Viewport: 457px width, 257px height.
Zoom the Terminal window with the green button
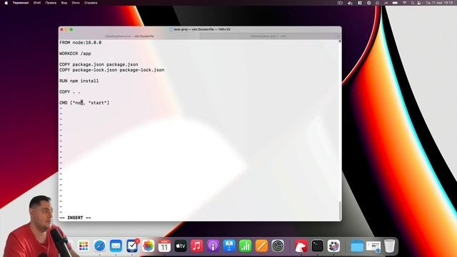pyautogui.click(x=71, y=30)
